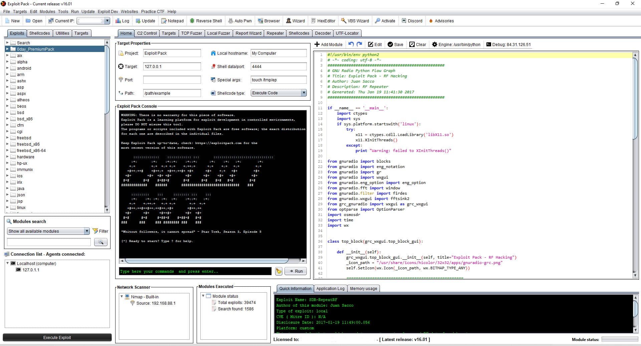Switch to the TCP Fuzzer tab
Viewport: 641px width, 346px height.
[191, 33]
